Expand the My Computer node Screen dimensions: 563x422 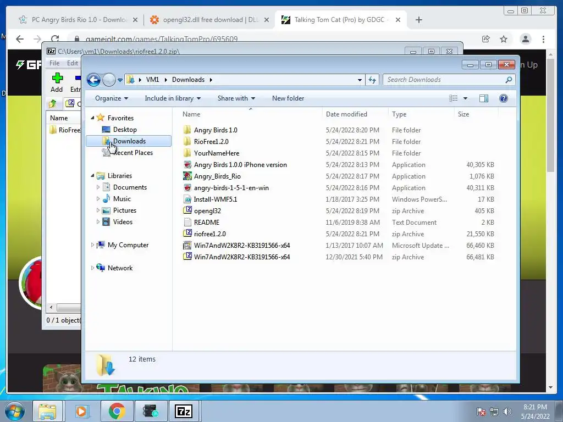[92, 245]
